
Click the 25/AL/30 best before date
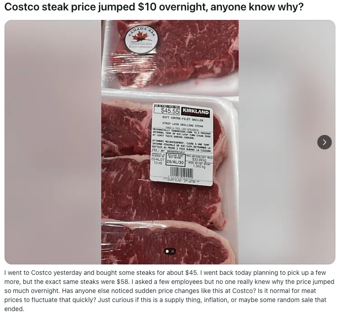click(x=175, y=162)
